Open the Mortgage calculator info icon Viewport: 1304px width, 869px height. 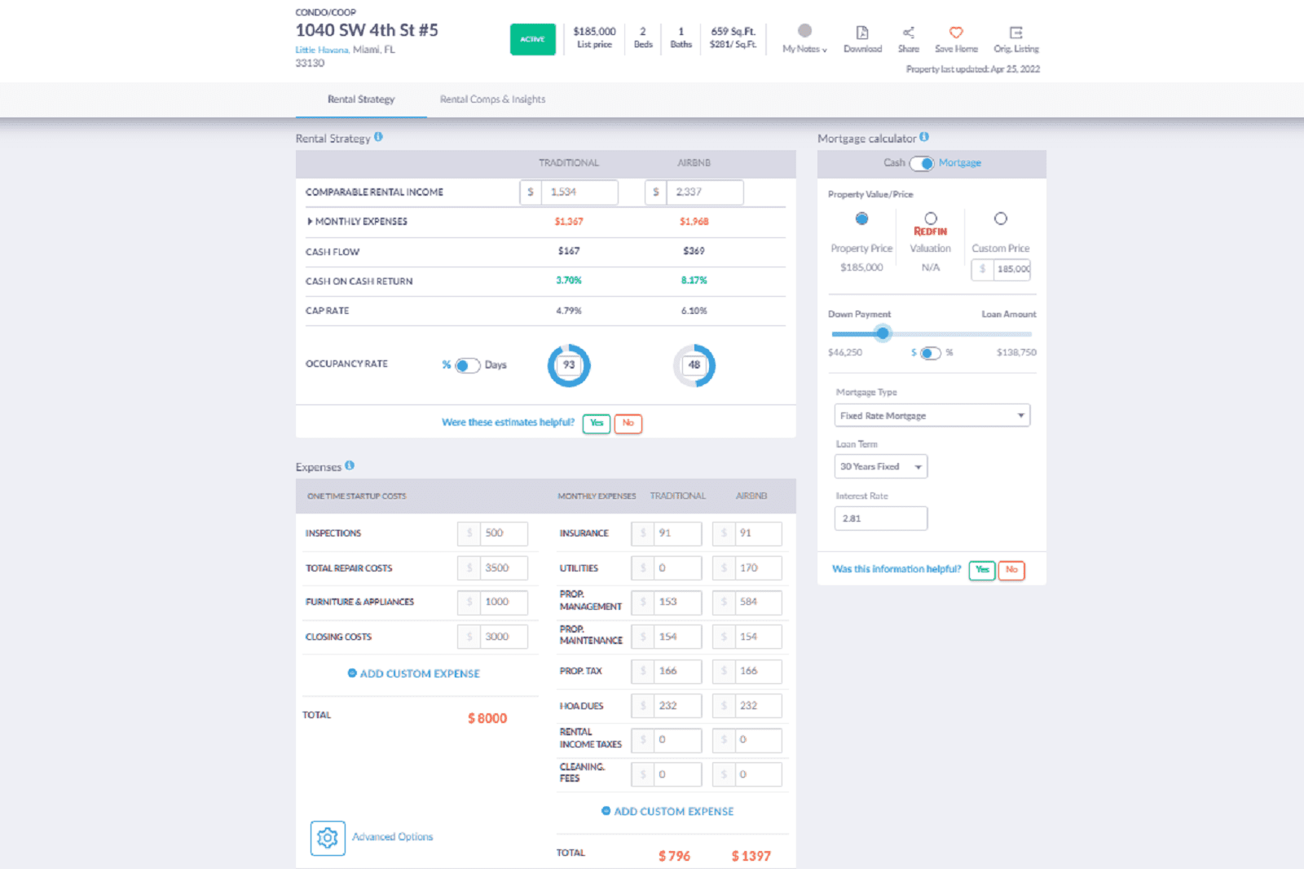[x=924, y=137]
